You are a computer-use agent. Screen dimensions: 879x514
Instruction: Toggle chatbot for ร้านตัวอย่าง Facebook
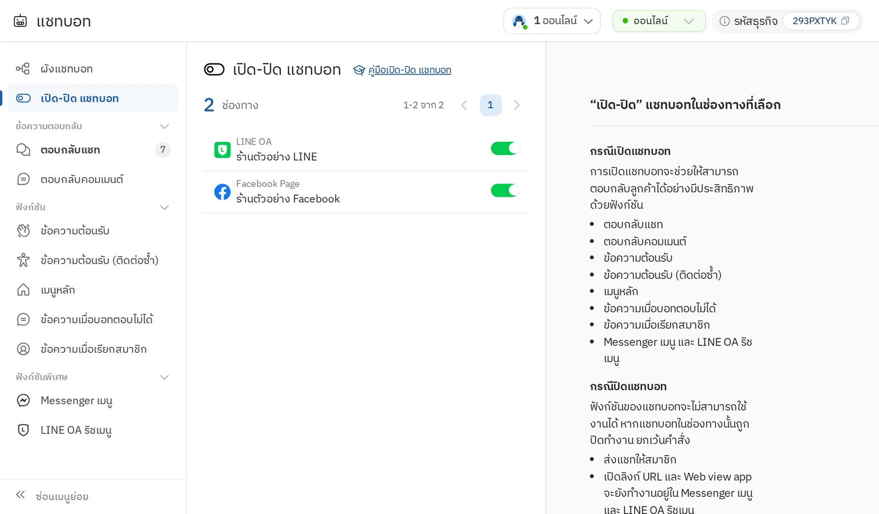[x=504, y=190]
